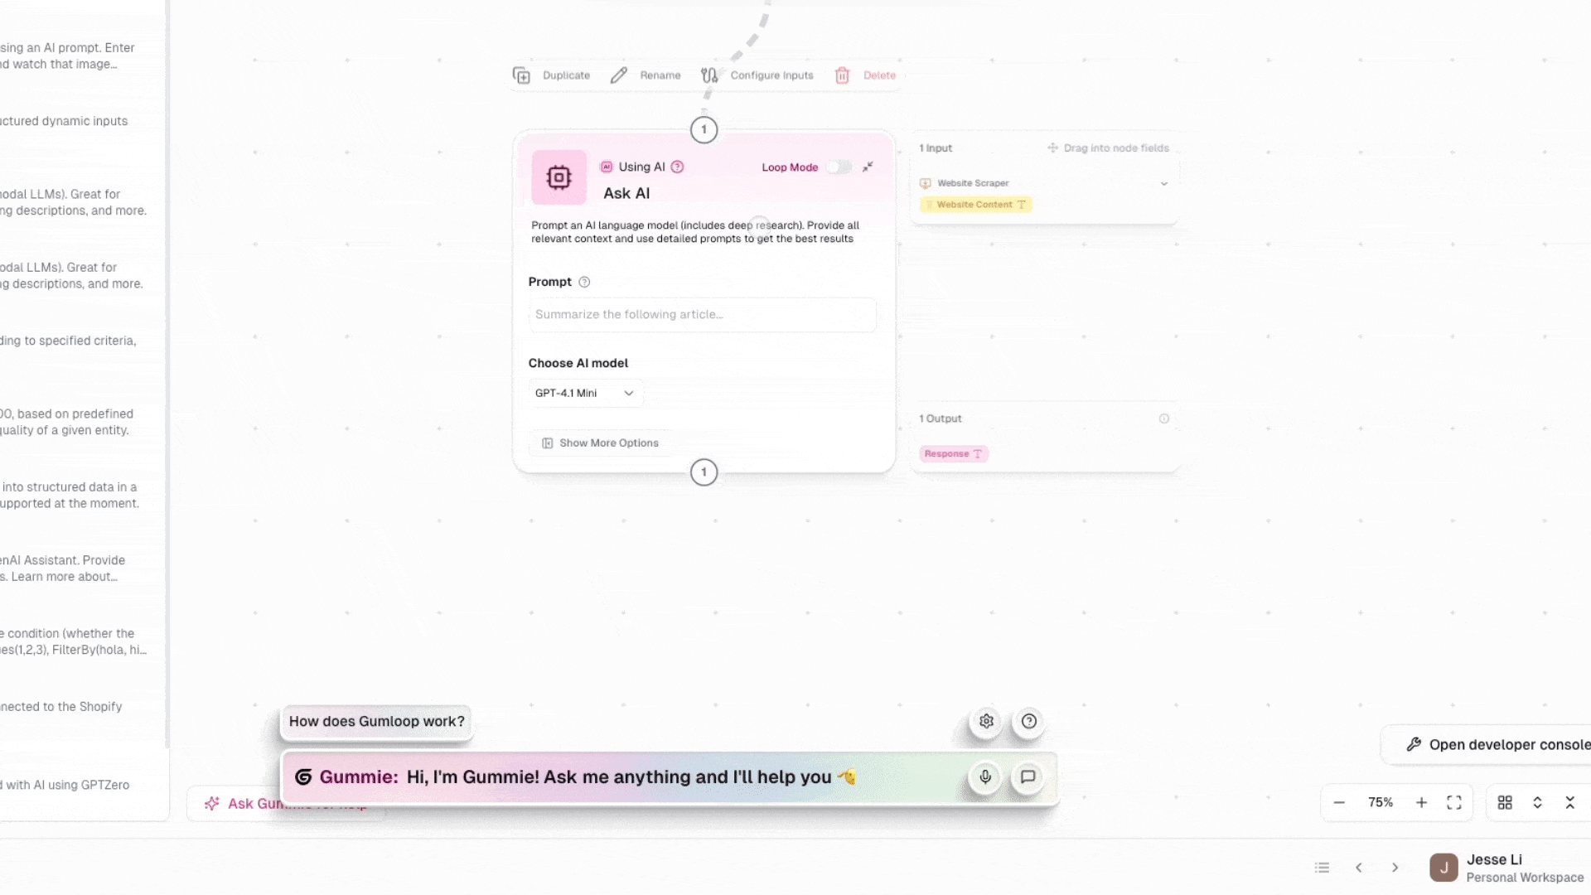This screenshot has height=895, width=1591.
Task: Click 'How does Gumloop work?' suggestion
Action: pos(377,721)
